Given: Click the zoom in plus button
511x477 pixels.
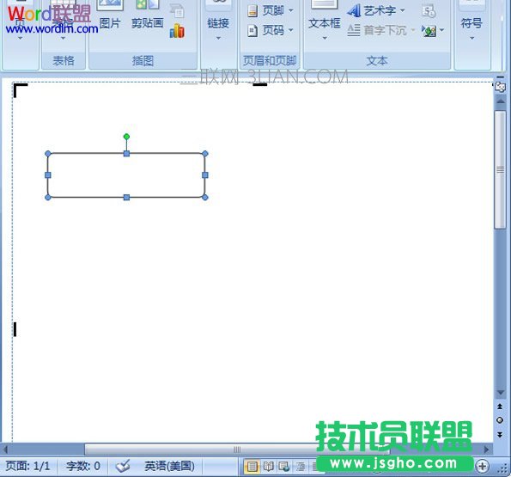Looking at the screenshot, I should [483, 466].
